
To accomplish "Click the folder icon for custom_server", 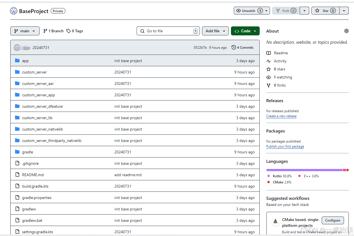I will pos(17,72).
